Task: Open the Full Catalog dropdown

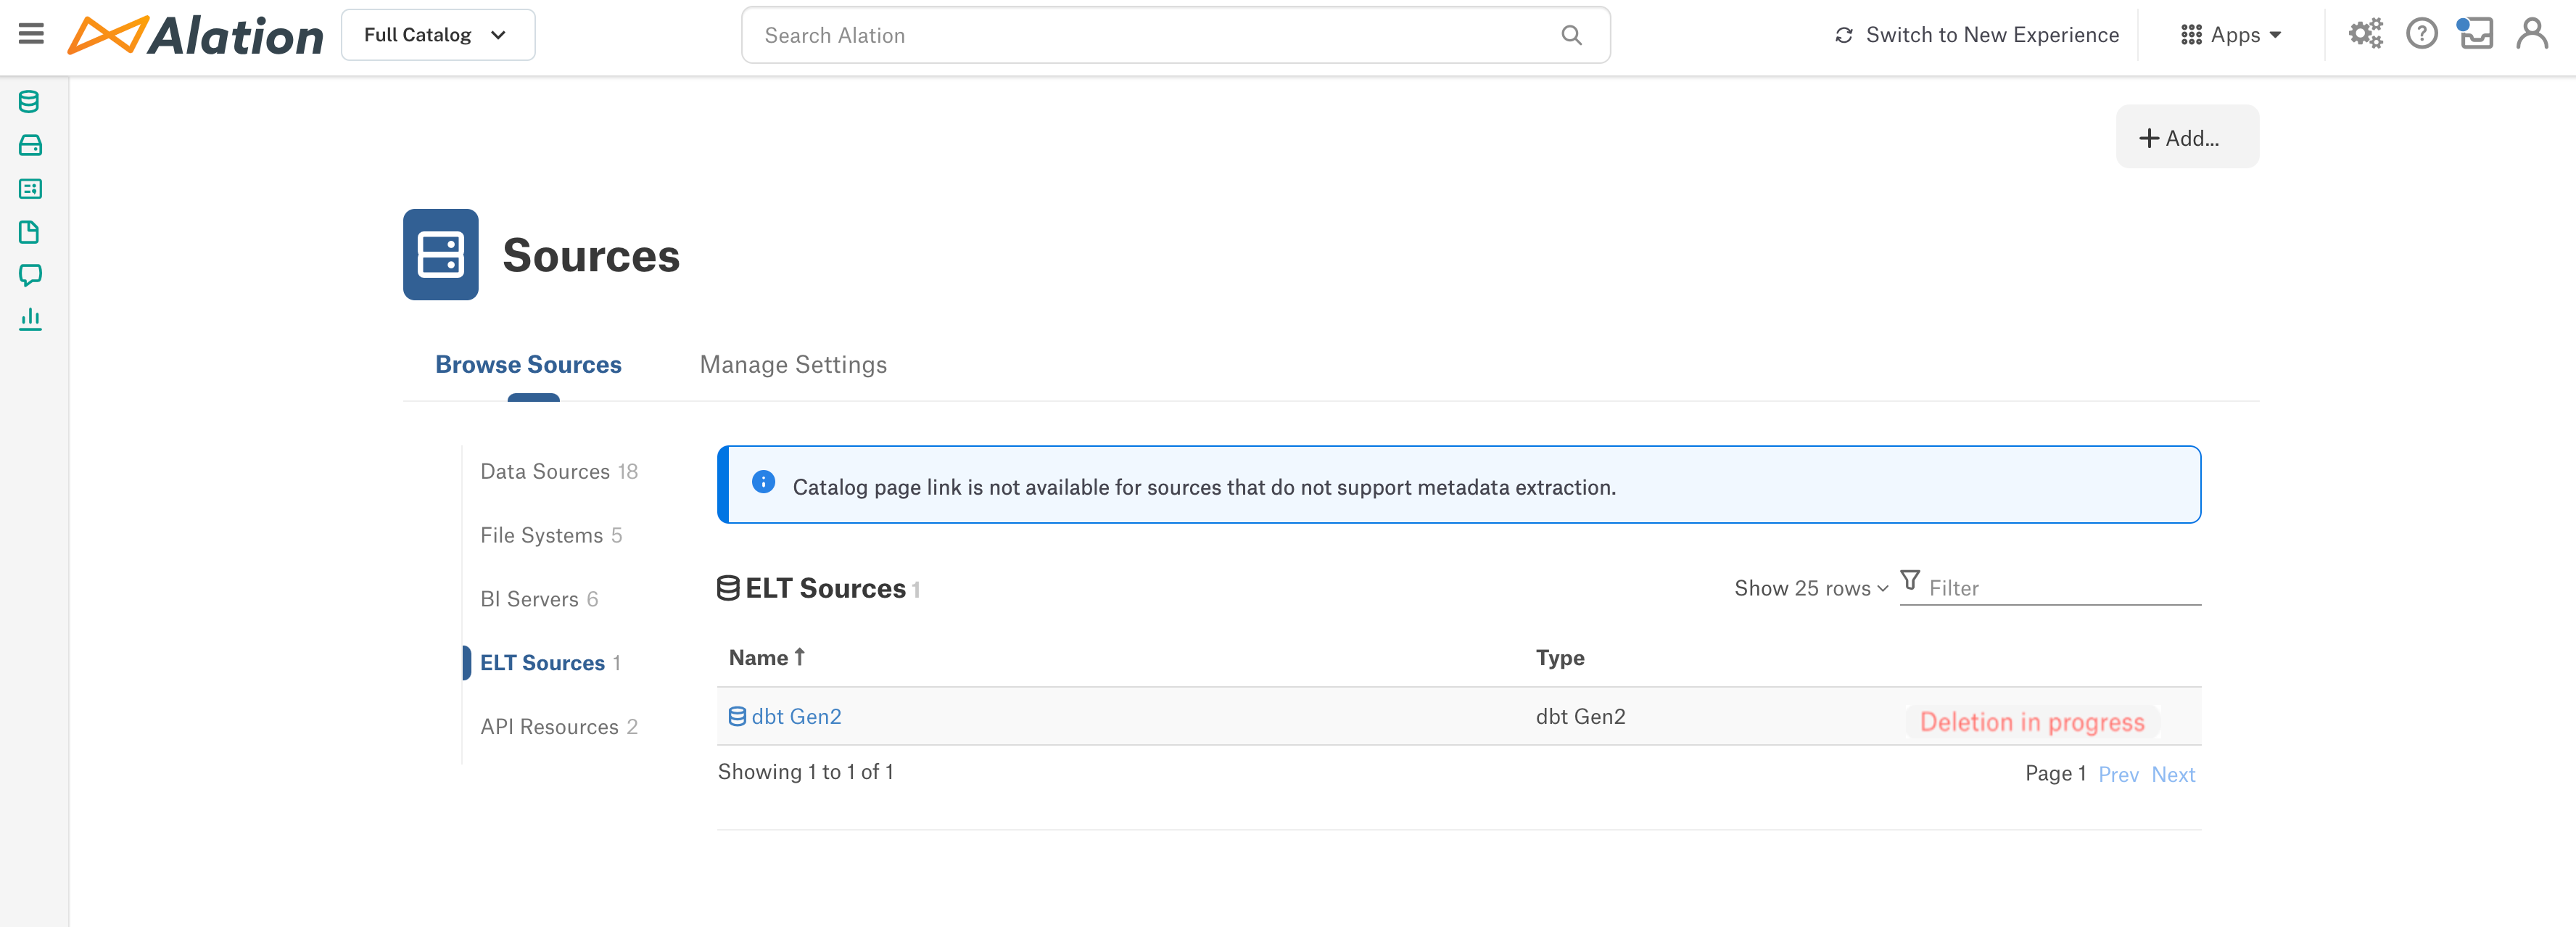Action: click(x=437, y=35)
